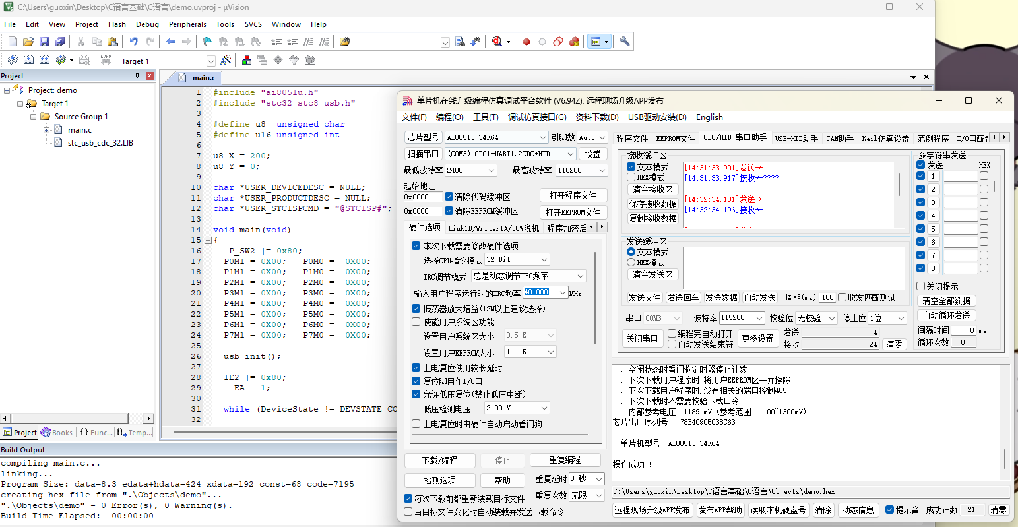
Task: Click the Save All icon
Action: 60,42
